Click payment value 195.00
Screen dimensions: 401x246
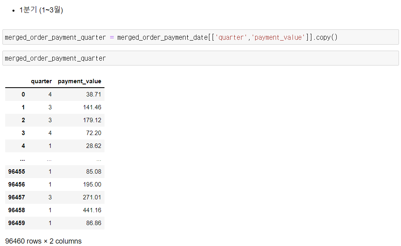point(92,184)
